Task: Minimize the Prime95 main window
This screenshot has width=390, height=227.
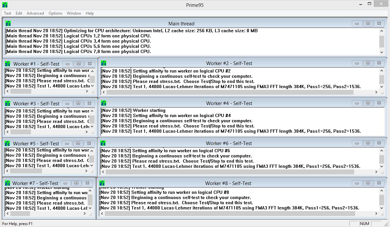Action: (361, 4)
